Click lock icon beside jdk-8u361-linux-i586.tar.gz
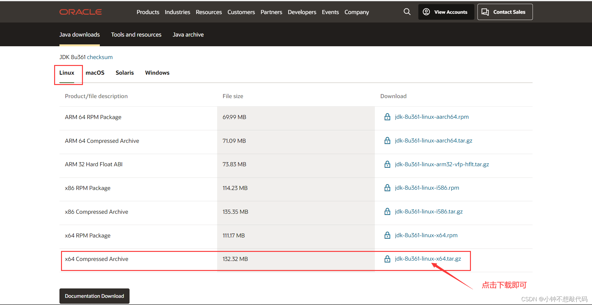The width and height of the screenshot is (592, 305). click(387, 212)
